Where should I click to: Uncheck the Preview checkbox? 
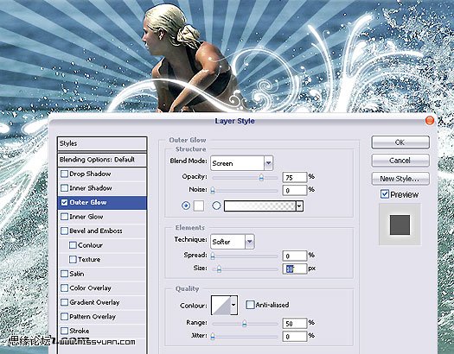pos(384,194)
